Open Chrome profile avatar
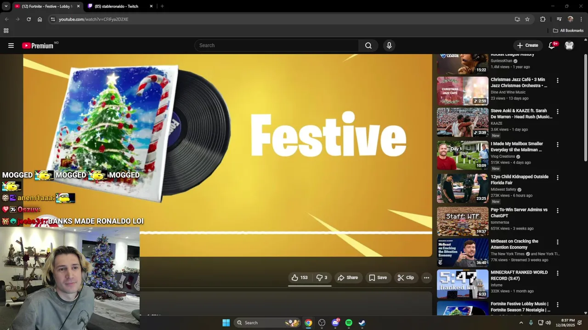 pos(570,19)
